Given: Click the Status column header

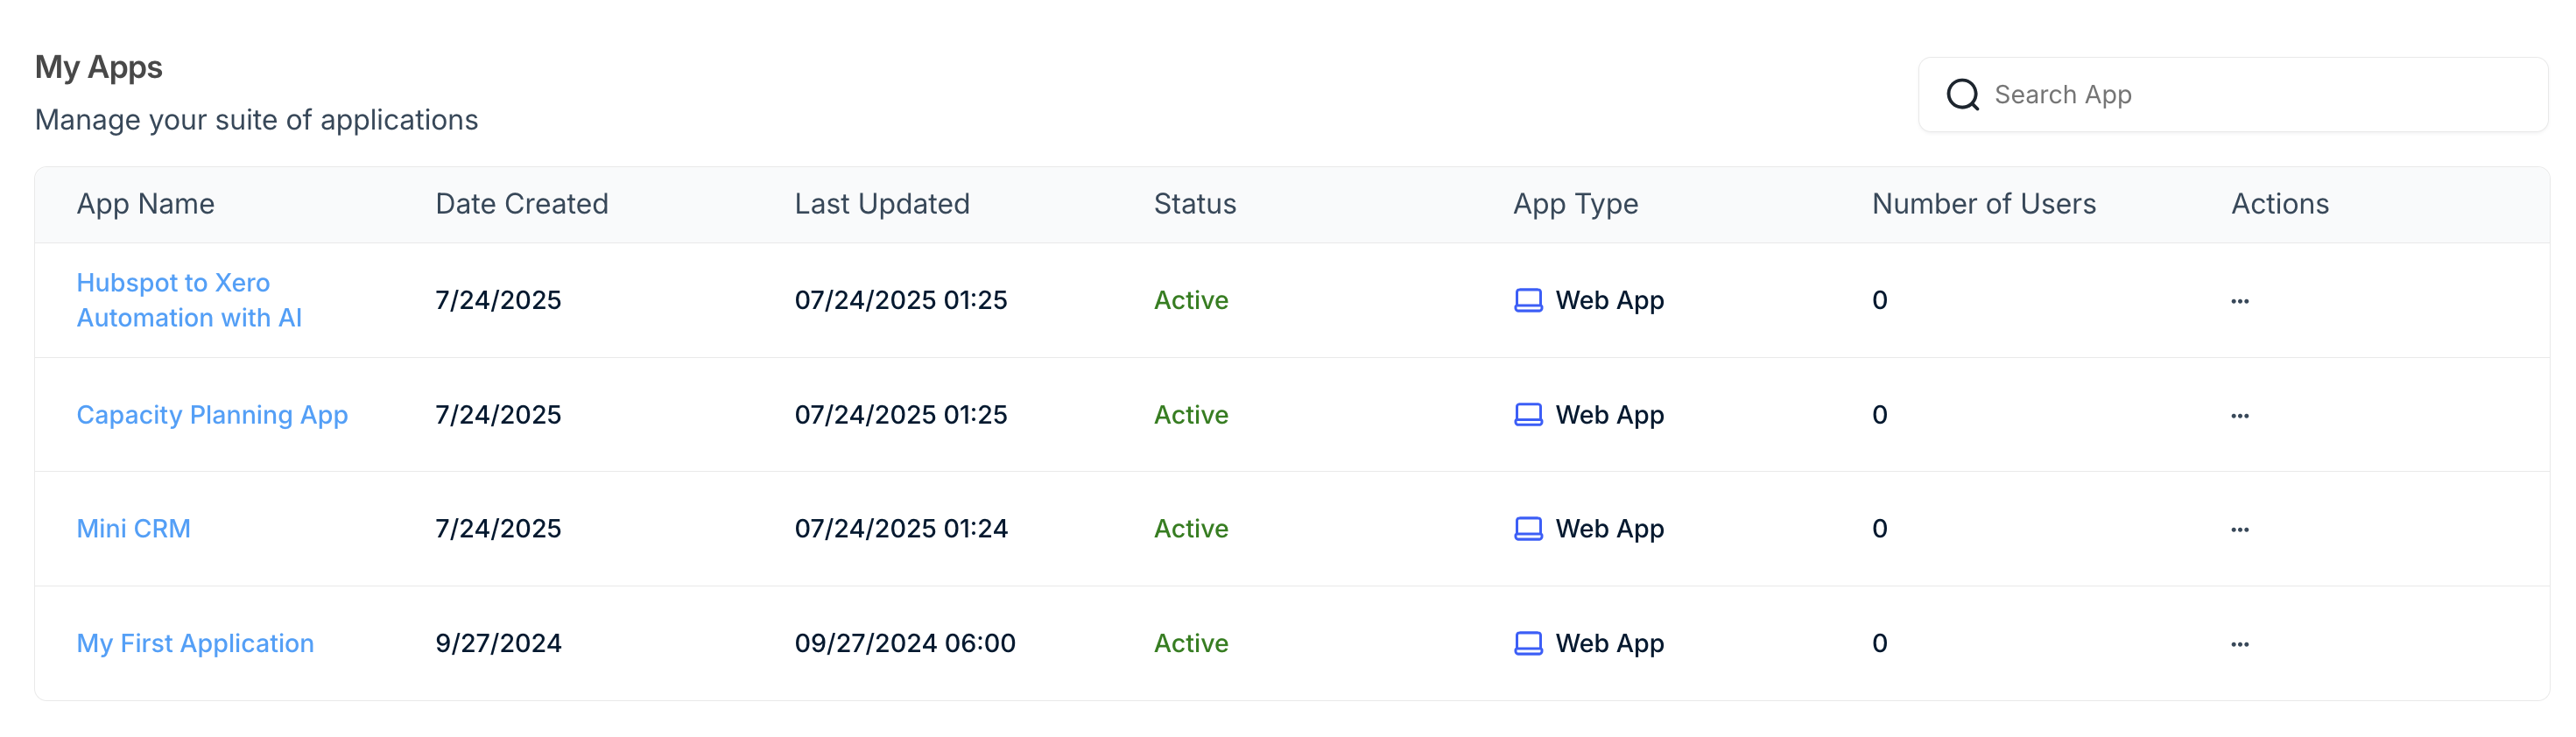Looking at the screenshot, I should tap(1195, 204).
